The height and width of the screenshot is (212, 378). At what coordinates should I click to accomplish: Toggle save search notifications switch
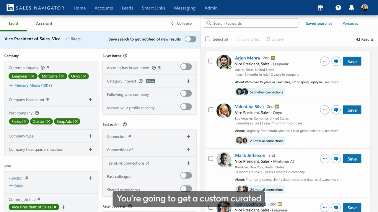[190, 39]
